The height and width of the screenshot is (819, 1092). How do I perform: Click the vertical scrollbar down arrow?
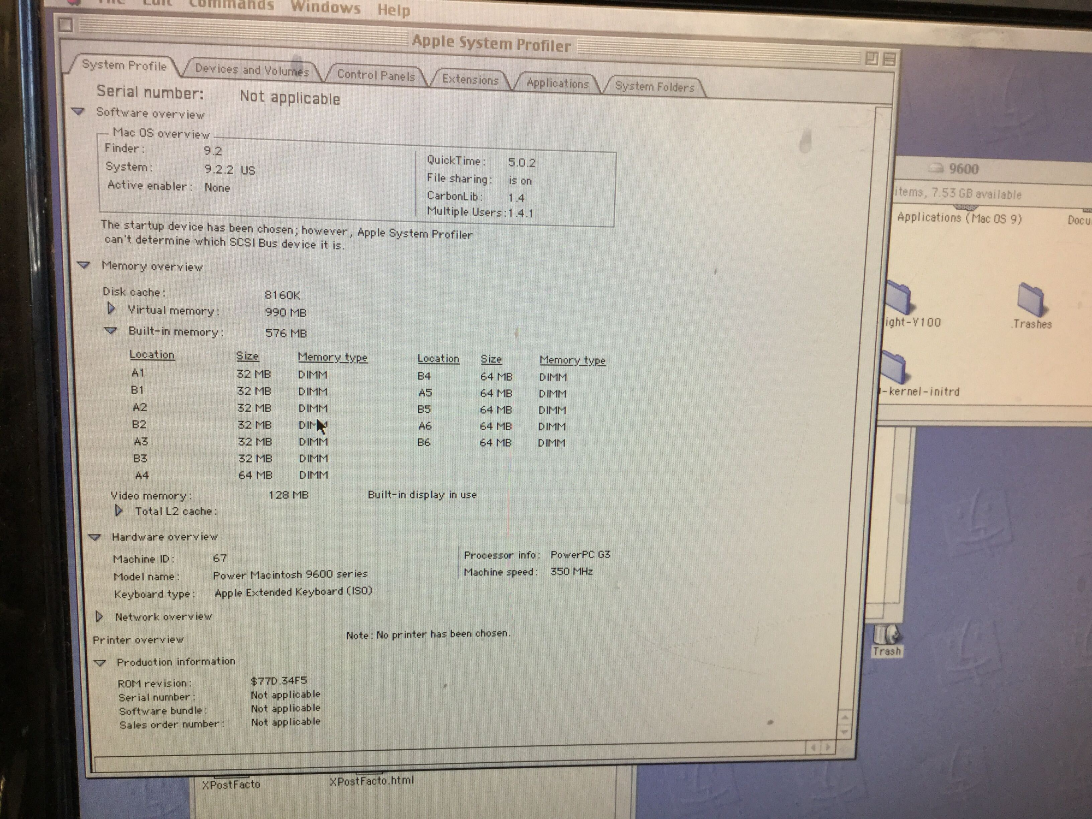845,732
